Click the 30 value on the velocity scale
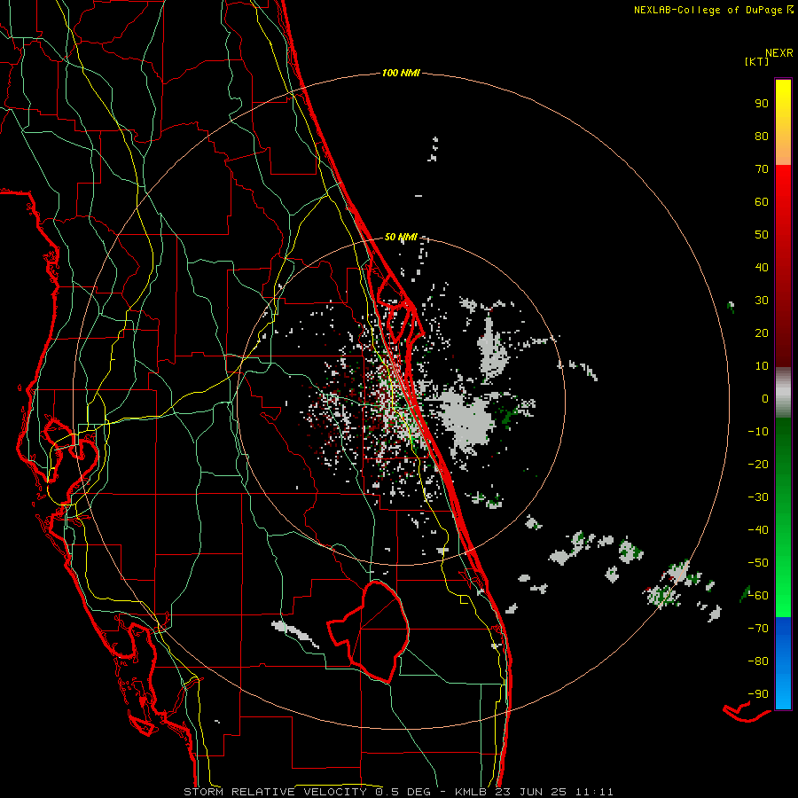Image resolution: width=798 pixels, height=798 pixels. pos(762,301)
